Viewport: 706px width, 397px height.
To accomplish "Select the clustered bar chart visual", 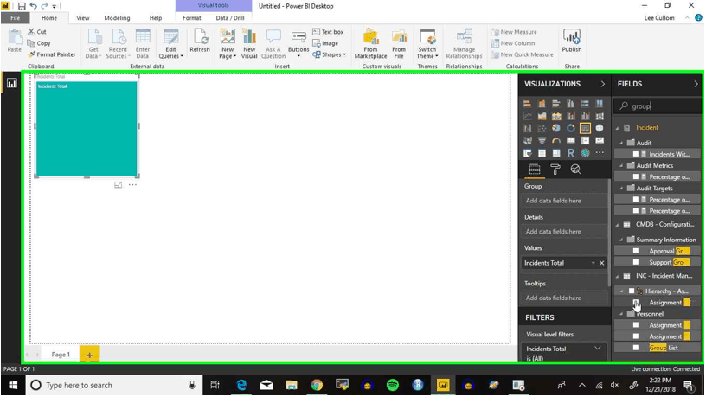I will tap(556, 104).
